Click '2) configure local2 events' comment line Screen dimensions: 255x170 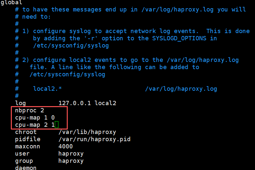[x=127, y=60]
